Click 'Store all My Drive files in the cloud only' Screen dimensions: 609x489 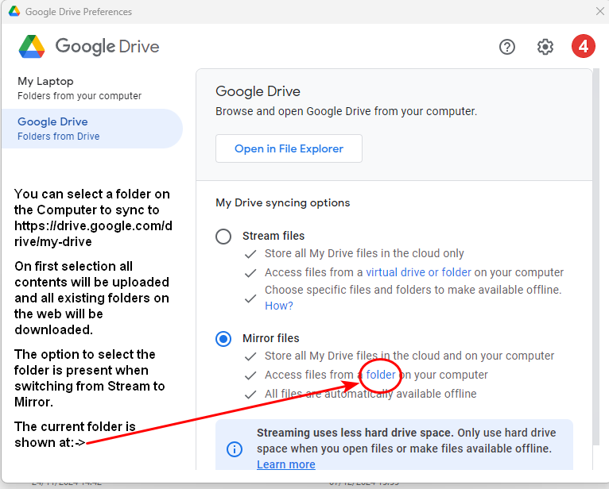point(364,253)
